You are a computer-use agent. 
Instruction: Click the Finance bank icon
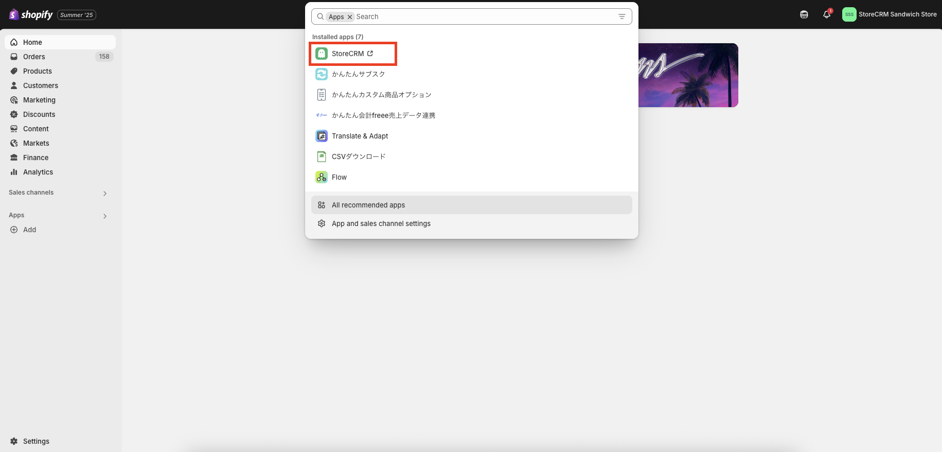[x=14, y=158]
